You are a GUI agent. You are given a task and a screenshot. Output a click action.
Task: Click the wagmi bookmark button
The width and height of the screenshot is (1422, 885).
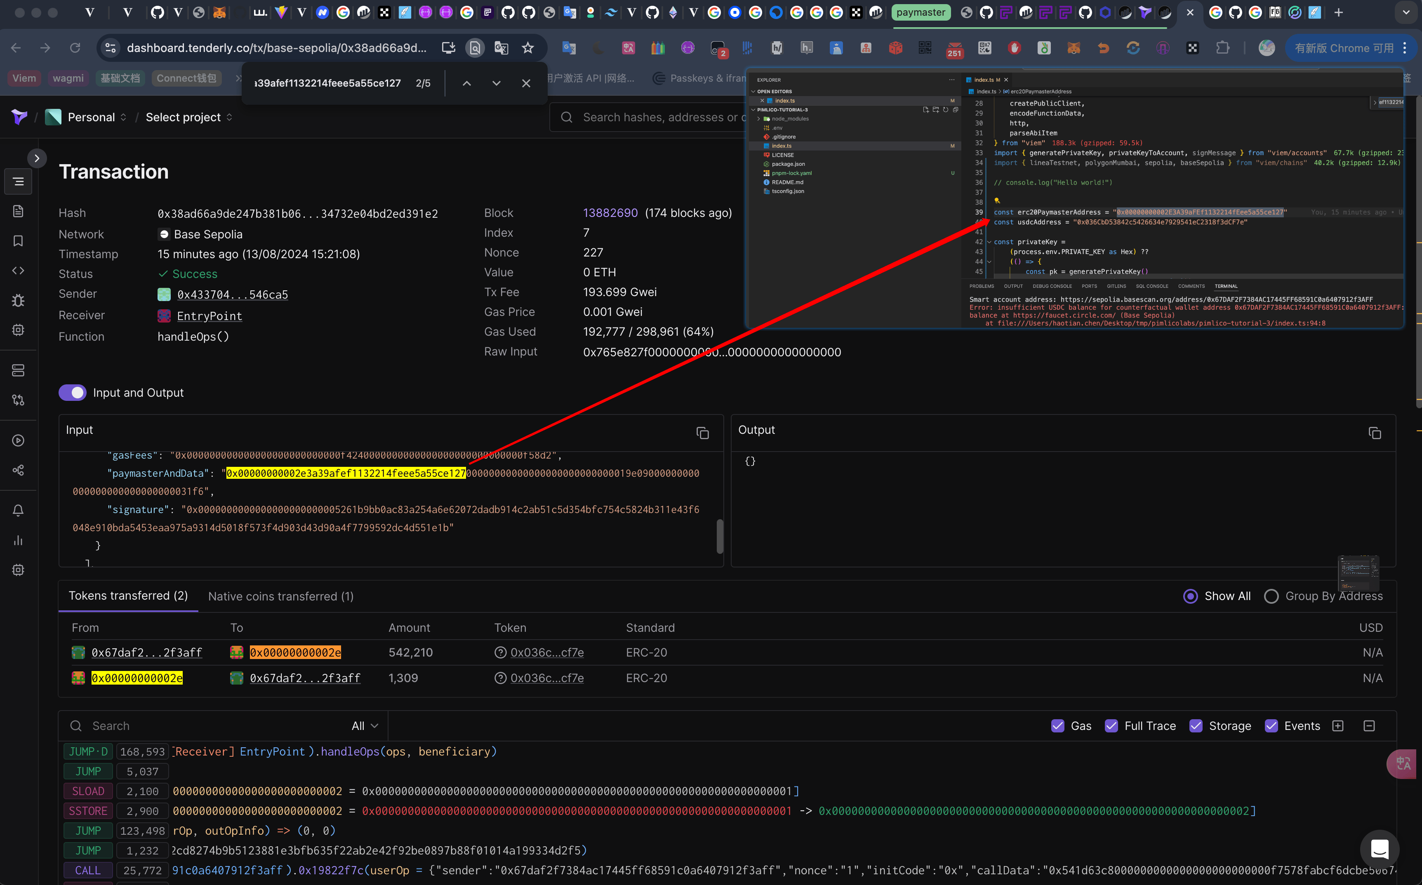[x=68, y=78]
